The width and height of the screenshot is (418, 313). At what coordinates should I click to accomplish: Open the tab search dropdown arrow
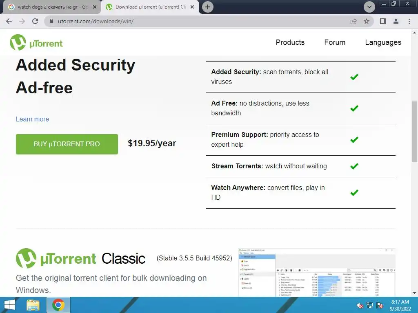click(369, 7)
